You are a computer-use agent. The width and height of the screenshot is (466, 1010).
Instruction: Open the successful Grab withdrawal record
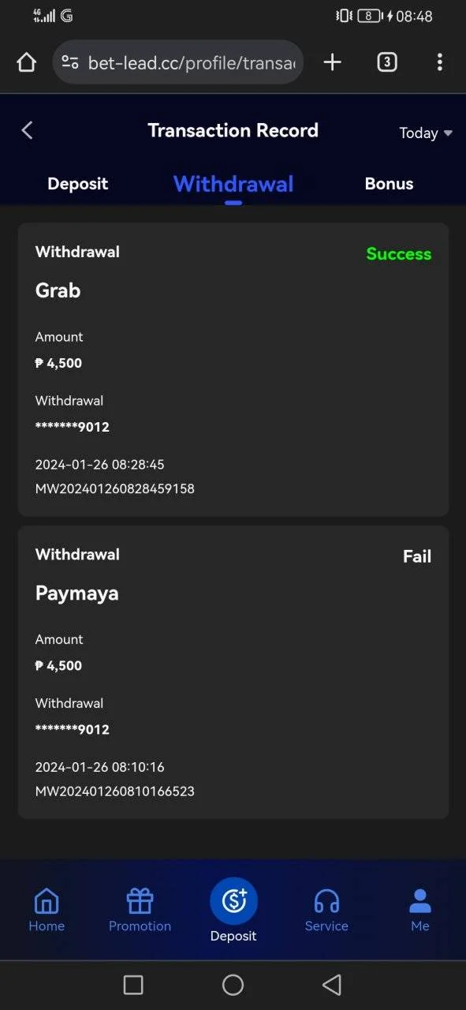pyautogui.click(x=233, y=369)
